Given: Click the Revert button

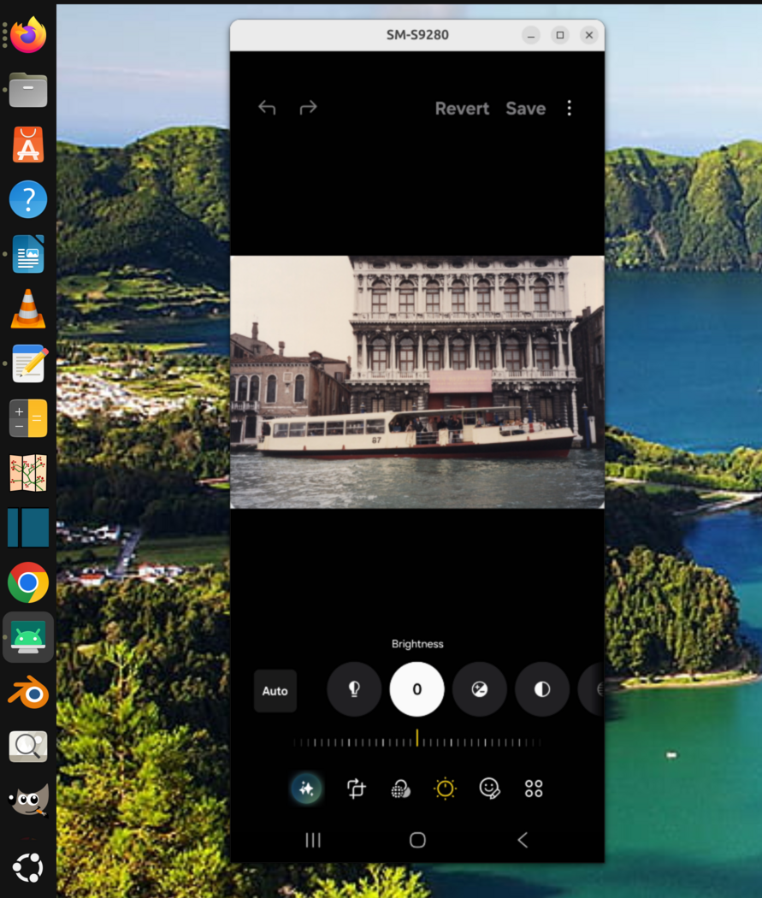Looking at the screenshot, I should [462, 109].
